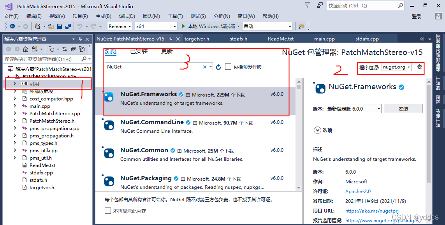Screen dimensions: 445x225
Task: Open the 调试(D) debug menu
Action: click(127, 16)
